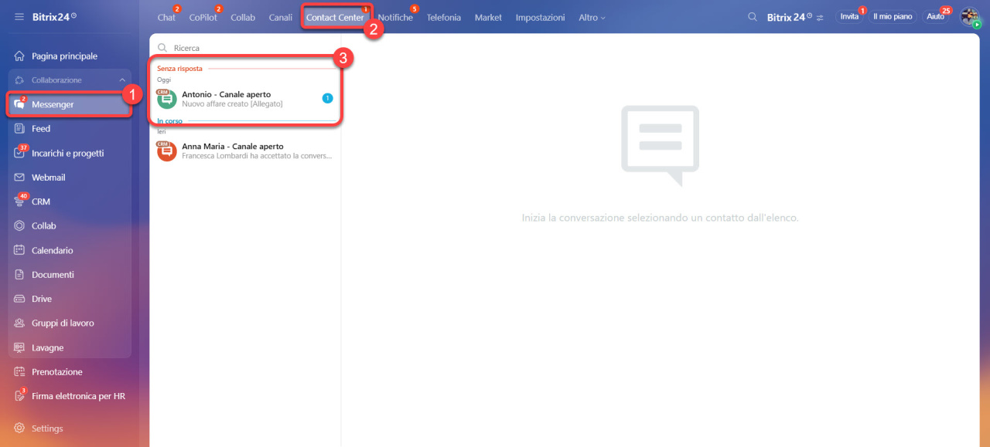This screenshot has width=990, height=447.
Task: Click the Drive icon in the sidebar
Action: (19, 299)
